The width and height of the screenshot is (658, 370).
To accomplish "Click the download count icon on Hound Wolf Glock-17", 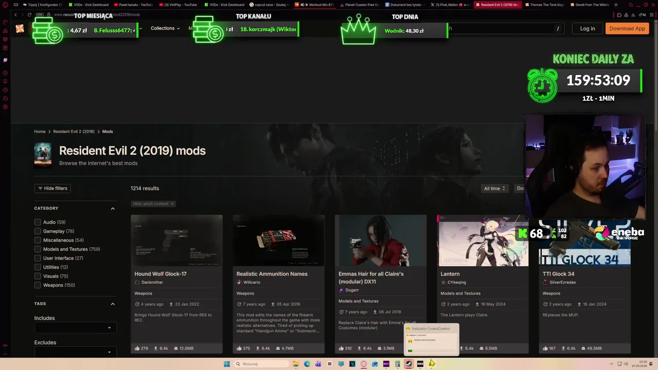I will click(x=155, y=348).
